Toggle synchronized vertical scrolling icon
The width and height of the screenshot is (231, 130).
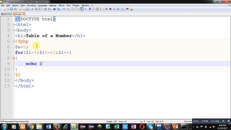pyautogui.click(x=73, y=9)
